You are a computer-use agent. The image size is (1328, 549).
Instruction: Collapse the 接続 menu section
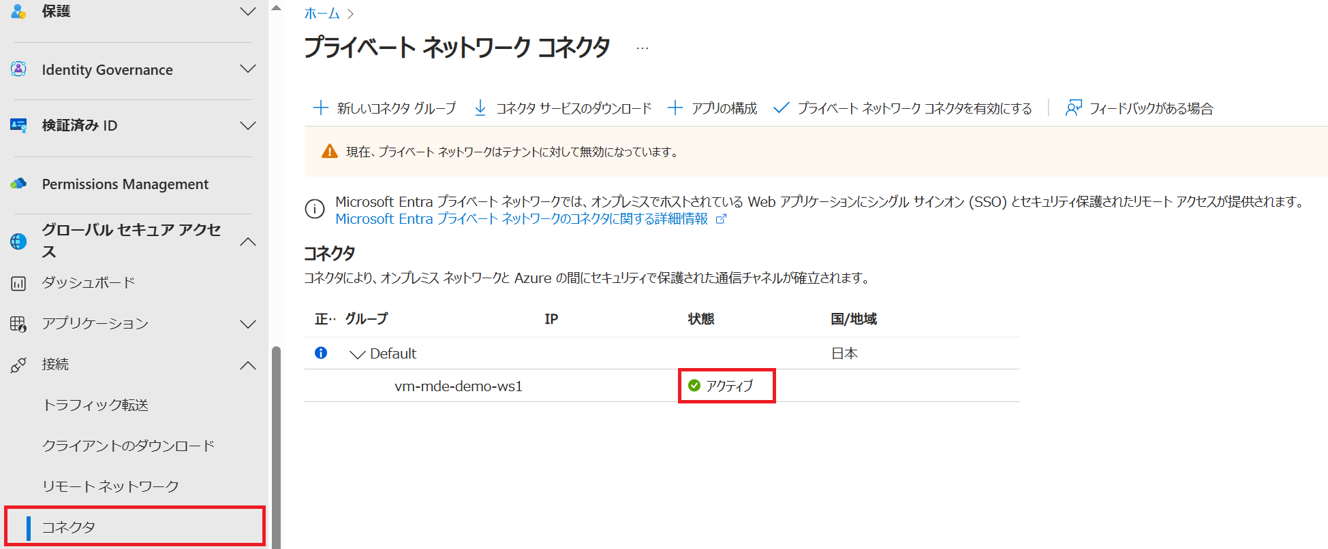point(248,365)
